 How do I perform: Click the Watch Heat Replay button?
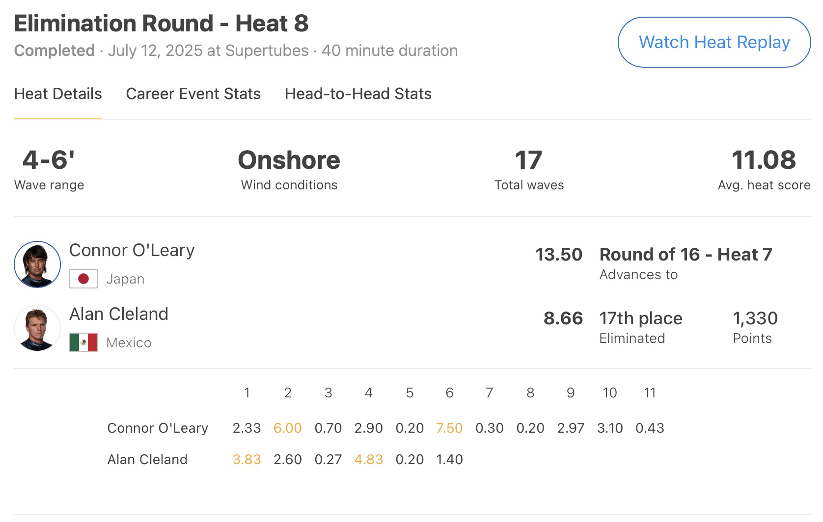pyautogui.click(x=714, y=43)
